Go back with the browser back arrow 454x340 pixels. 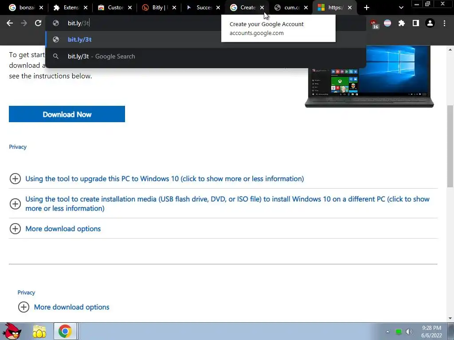pyautogui.click(x=10, y=23)
